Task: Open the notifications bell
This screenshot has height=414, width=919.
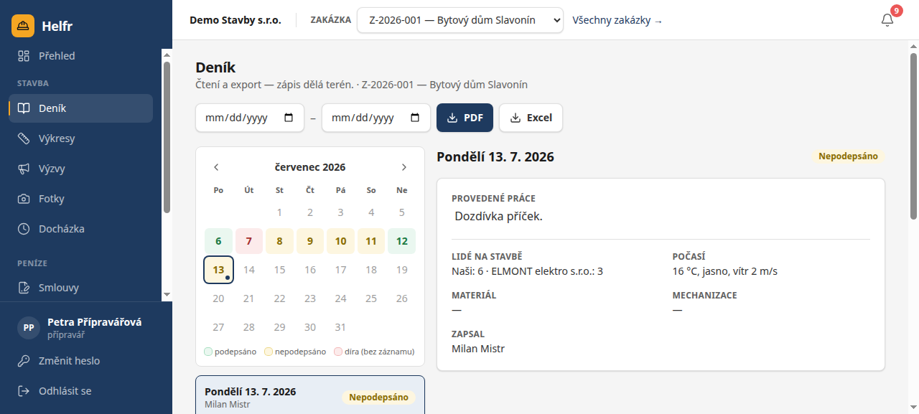Action: point(887,20)
